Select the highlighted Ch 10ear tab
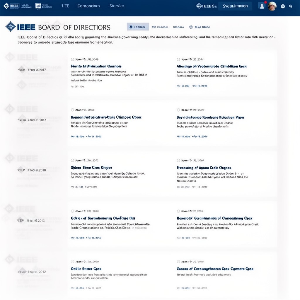The image size is (300, 300). pos(138,27)
